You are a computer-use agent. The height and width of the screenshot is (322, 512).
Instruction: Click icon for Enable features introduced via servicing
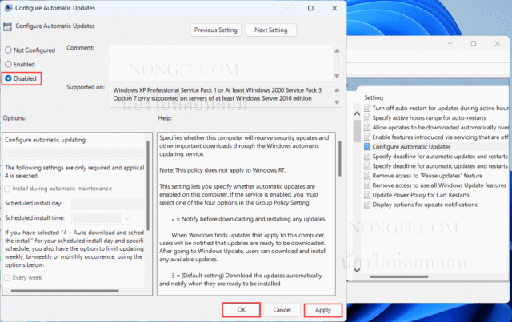pyautogui.click(x=367, y=137)
